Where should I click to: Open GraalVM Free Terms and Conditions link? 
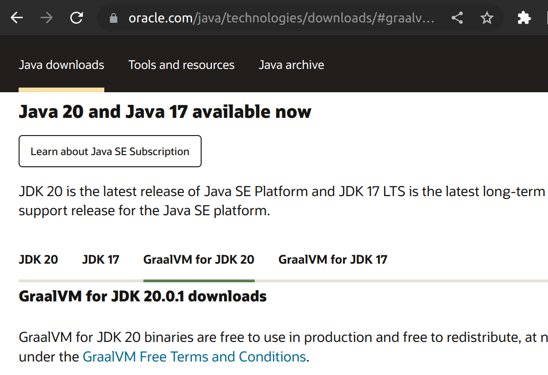[194, 357]
